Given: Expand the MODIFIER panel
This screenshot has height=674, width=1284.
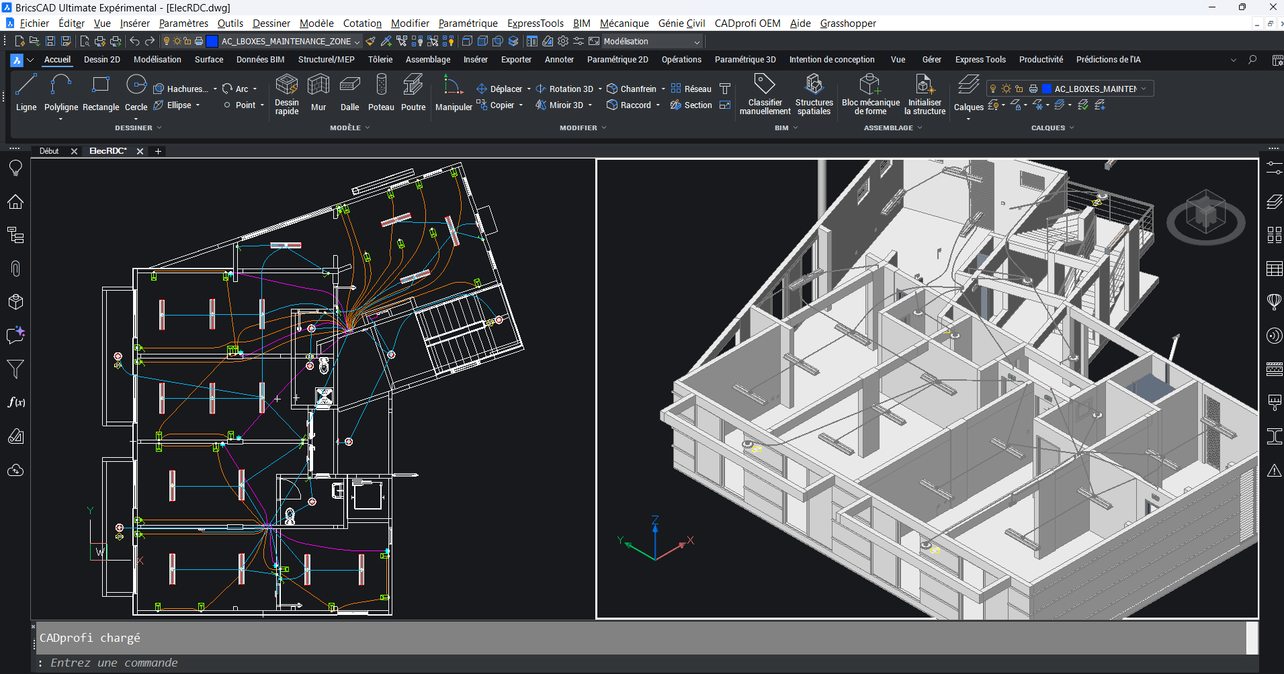Looking at the screenshot, I should [x=583, y=128].
